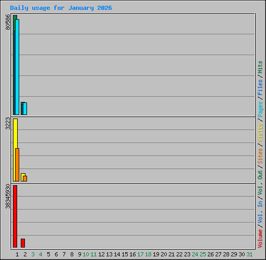Click the 'Pages' legend label
This screenshot has width=266, height=260.
pos(260,109)
